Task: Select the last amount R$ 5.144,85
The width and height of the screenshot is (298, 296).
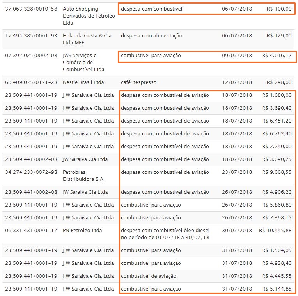Action: click(277, 289)
